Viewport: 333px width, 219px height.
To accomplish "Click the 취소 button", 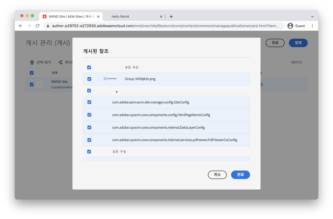I will [x=217, y=175].
